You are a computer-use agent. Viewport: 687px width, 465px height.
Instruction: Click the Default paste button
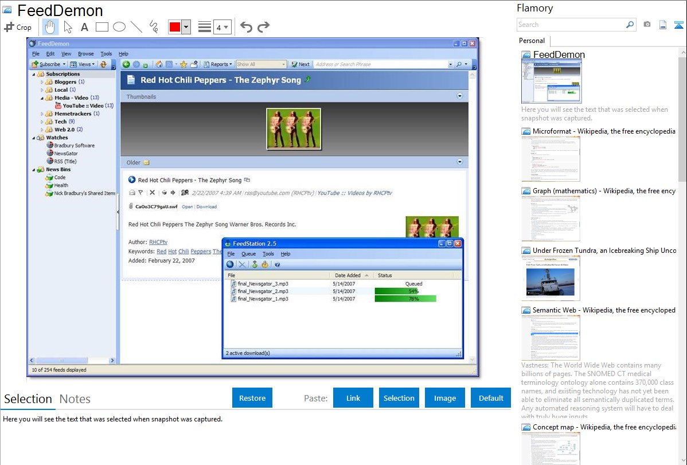[x=491, y=398]
